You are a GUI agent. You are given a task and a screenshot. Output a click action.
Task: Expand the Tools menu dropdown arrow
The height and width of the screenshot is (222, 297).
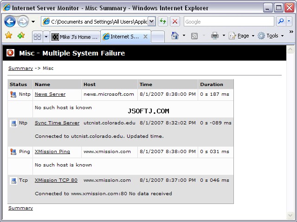[282, 36]
